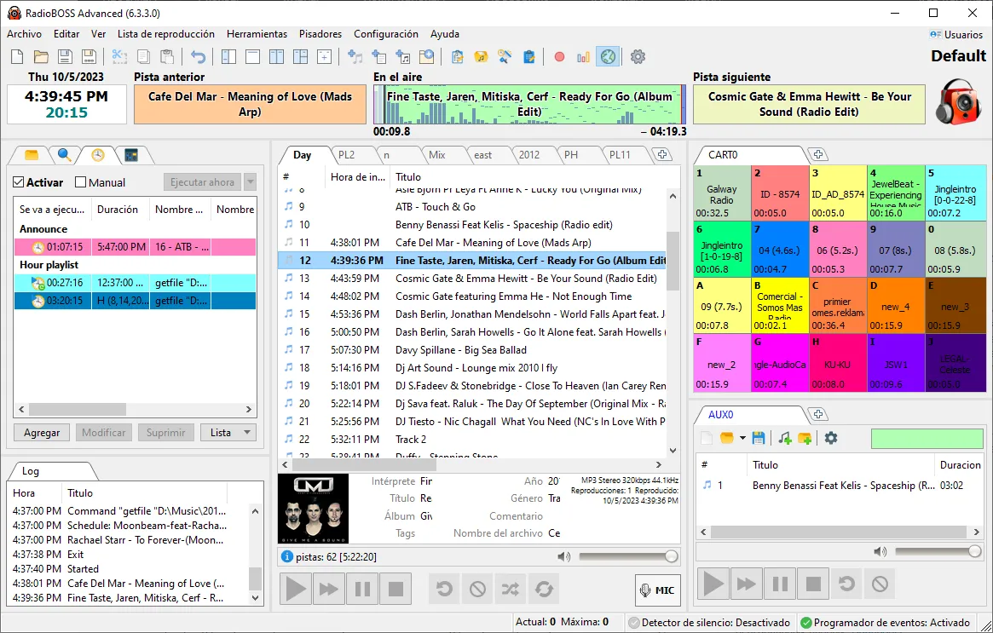
Task: Click the yellow music folder toolbar icon
Action: (x=482, y=57)
